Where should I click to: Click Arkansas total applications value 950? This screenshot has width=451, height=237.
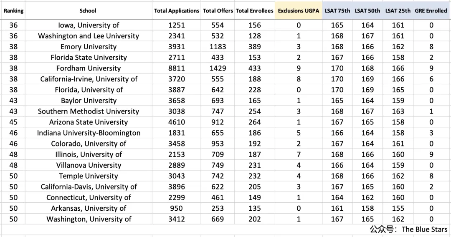(x=176, y=208)
